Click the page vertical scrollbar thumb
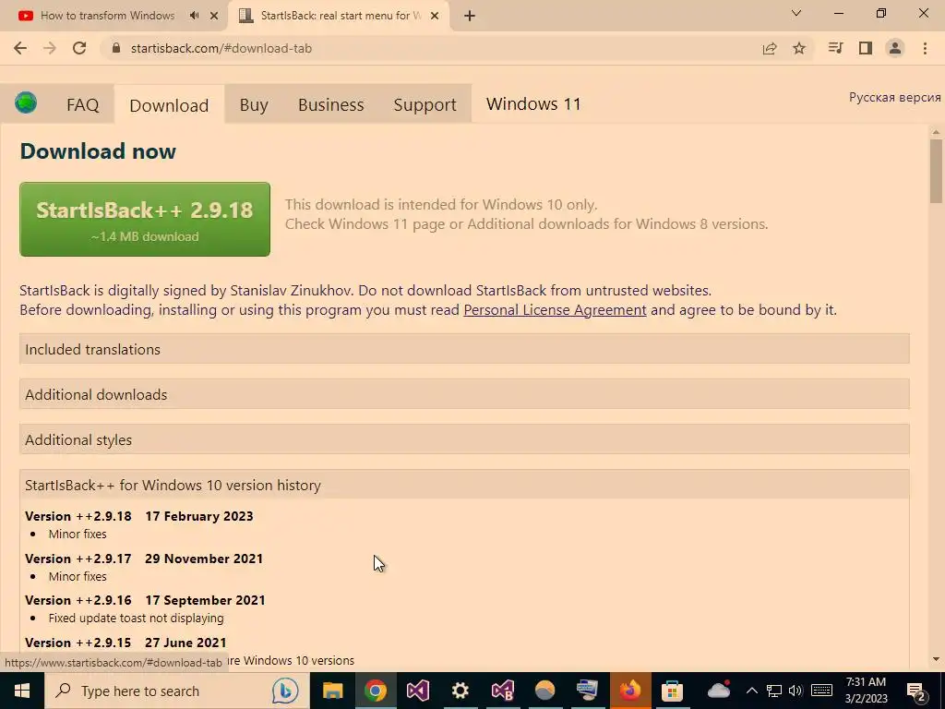The image size is (945, 709). pos(936,171)
